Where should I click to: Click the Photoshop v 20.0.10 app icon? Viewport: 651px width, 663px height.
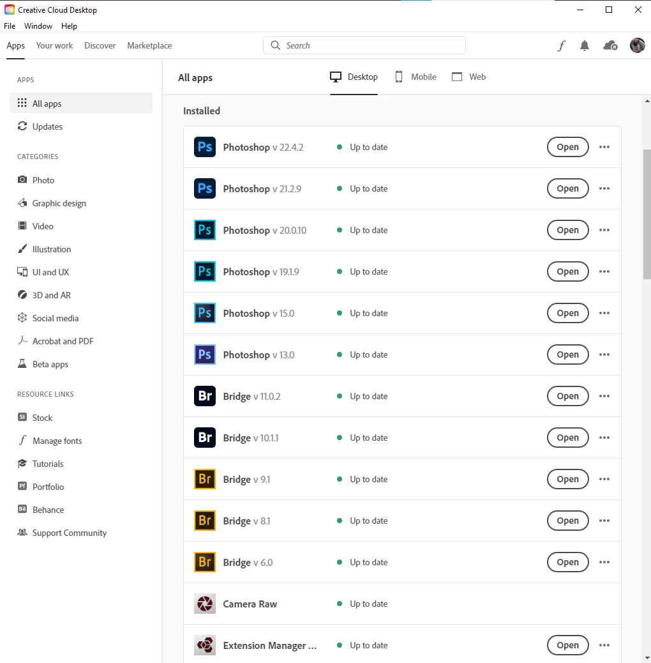coord(205,230)
